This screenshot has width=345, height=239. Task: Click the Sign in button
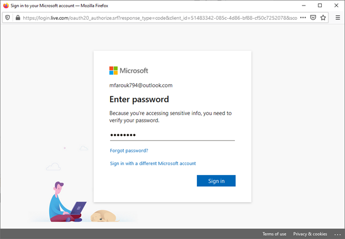216,181
